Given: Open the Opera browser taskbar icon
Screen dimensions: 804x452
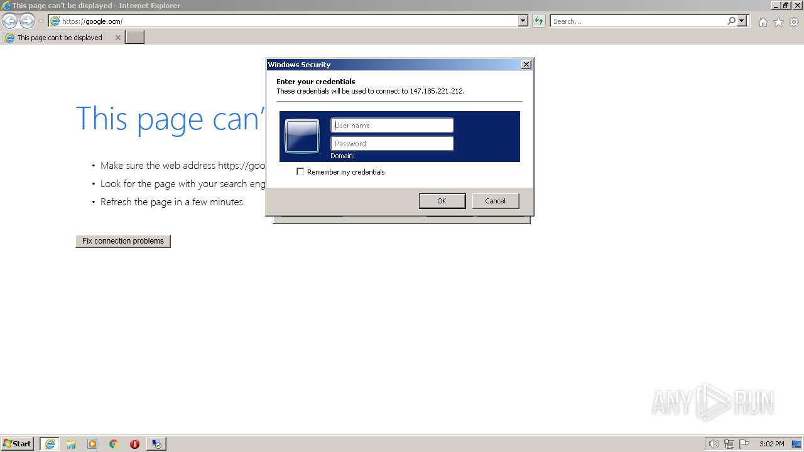Looking at the screenshot, I should click(134, 444).
